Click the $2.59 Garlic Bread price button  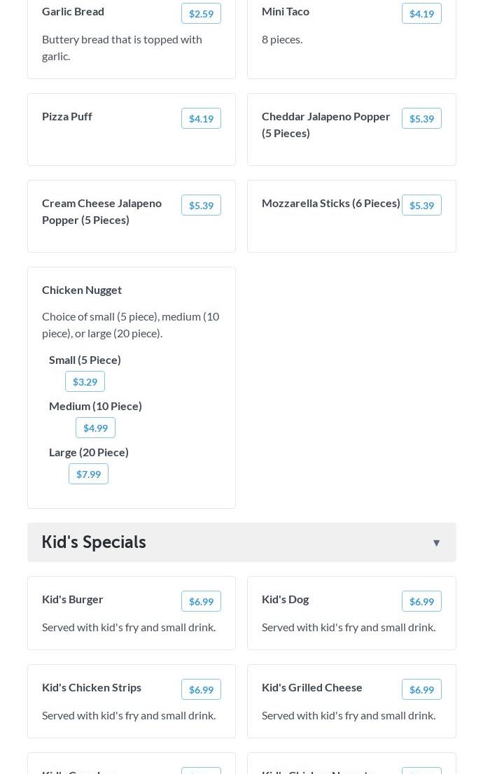[201, 13]
